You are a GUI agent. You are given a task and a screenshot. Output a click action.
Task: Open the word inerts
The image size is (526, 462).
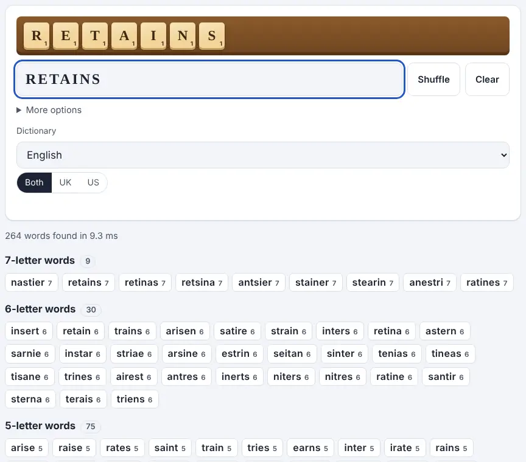[x=239, y=376]
